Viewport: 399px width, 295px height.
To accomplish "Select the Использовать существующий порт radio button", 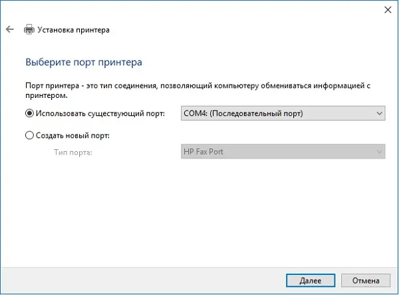I will pos(29,113).
